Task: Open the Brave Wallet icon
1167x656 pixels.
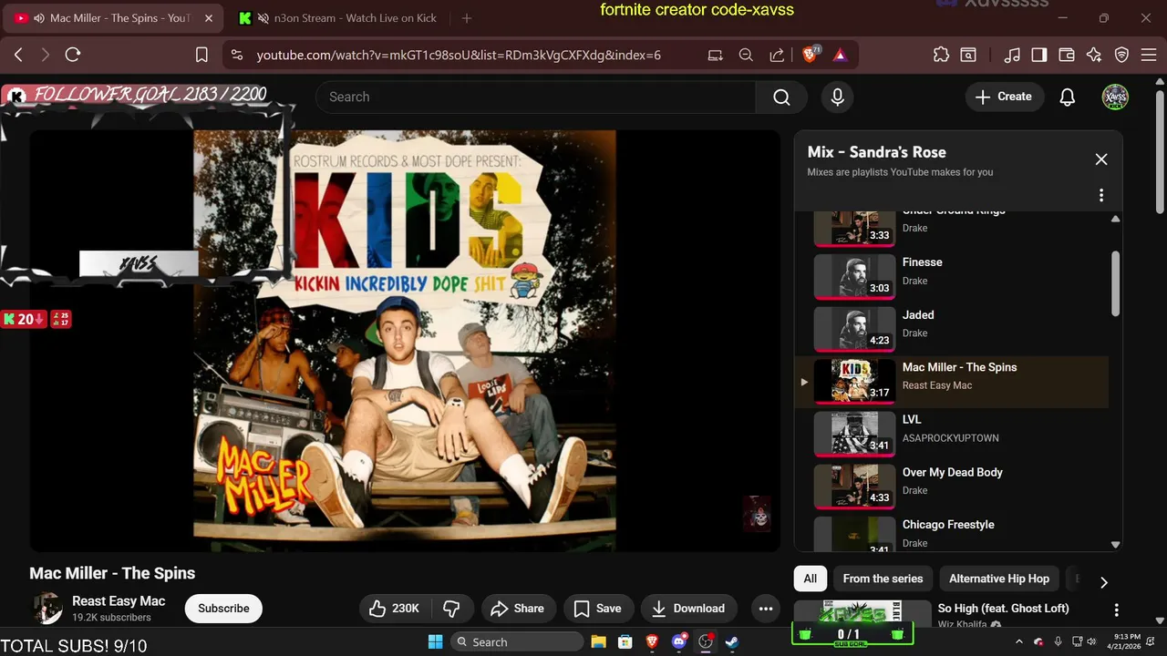Action: [1066, 55]
